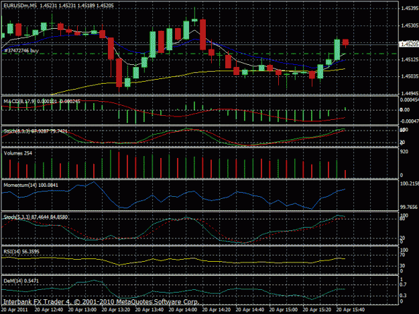Click the last red candlestick on the price chart
This screenshot has width=419, height=314.
tap(345, 42)
